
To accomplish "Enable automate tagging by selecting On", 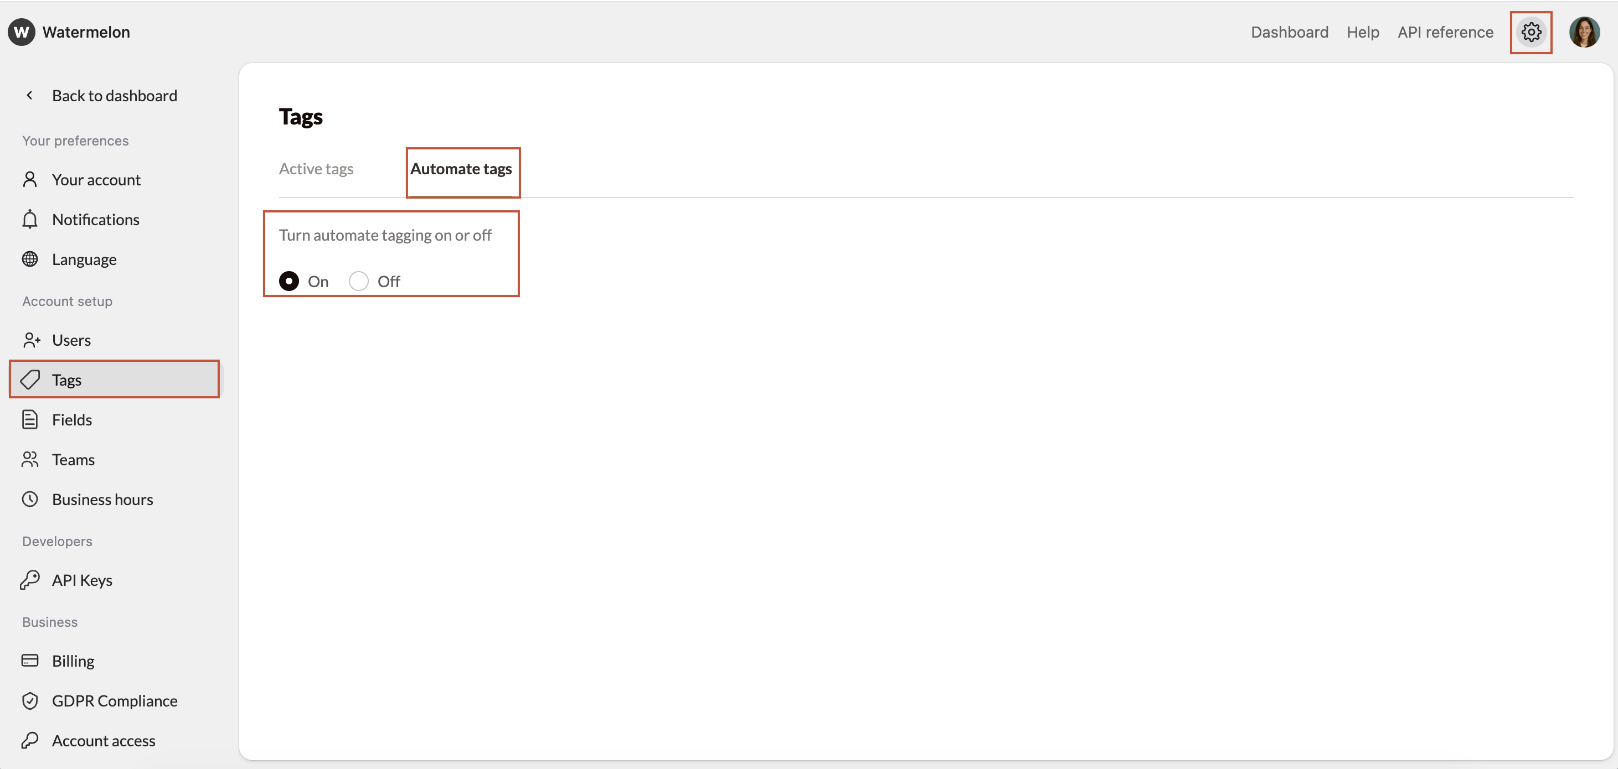I will tap(289, 280).
